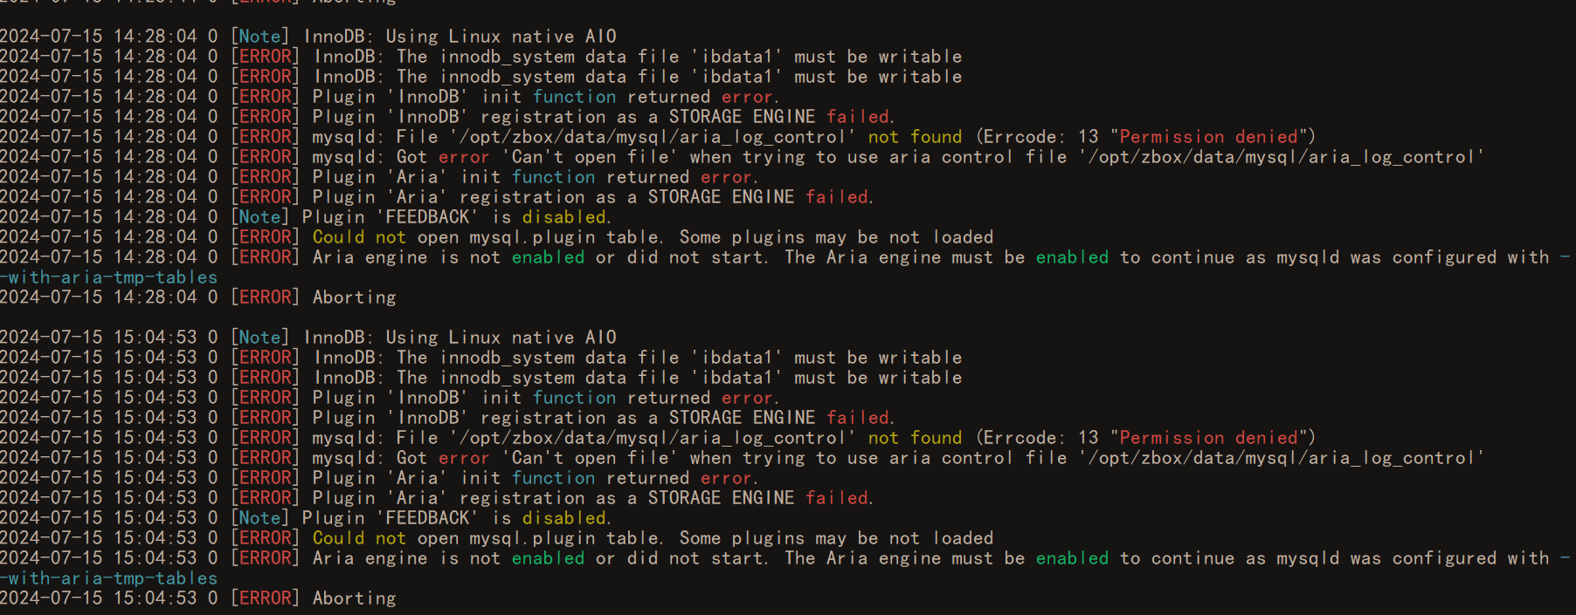Viewport: 1576px width, 615px height.
Task: Click the blue 'function' word in the 15:04:53 Aria init line
Action: tap(553, 478)
